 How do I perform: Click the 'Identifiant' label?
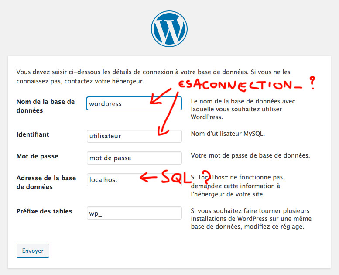click(x=33, y=134)
